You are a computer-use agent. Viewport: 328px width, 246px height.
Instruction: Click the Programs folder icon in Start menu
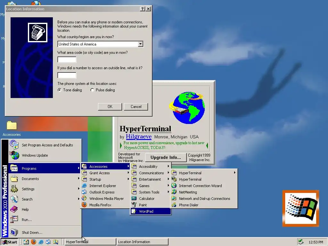(x=14, y=168)
